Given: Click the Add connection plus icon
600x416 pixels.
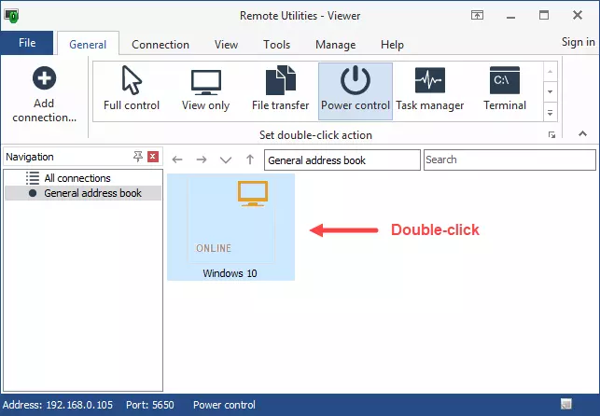Looking at the screenshot, I should (44, 79).
